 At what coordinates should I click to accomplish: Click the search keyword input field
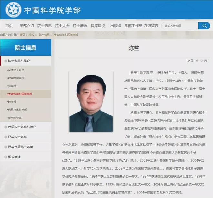coord(180,26)
